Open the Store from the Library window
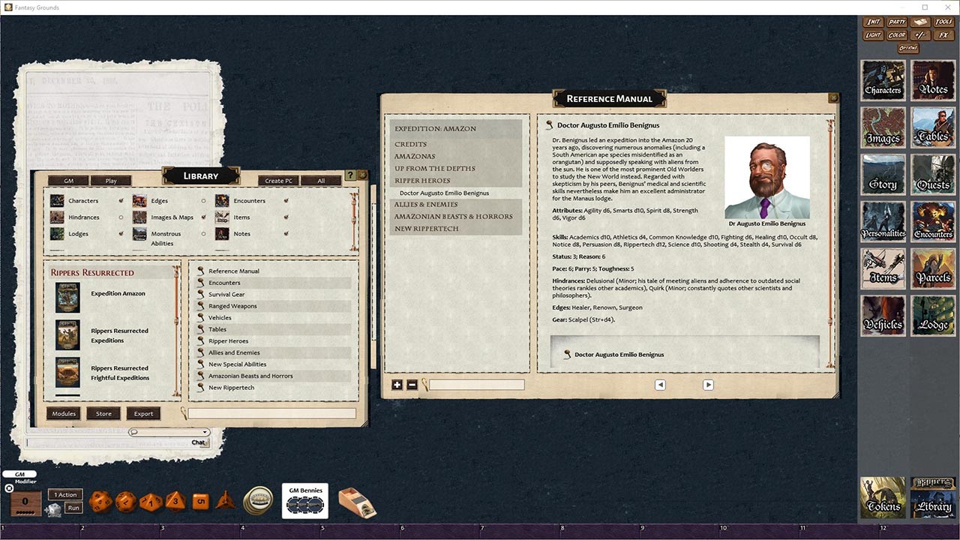Screen dimensions: 960x540 point(103,412)
